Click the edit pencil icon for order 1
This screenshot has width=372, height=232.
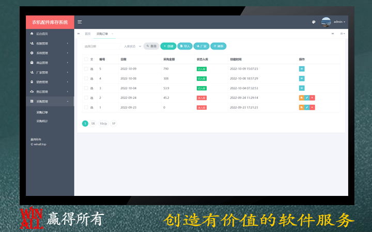click(307, 107)
